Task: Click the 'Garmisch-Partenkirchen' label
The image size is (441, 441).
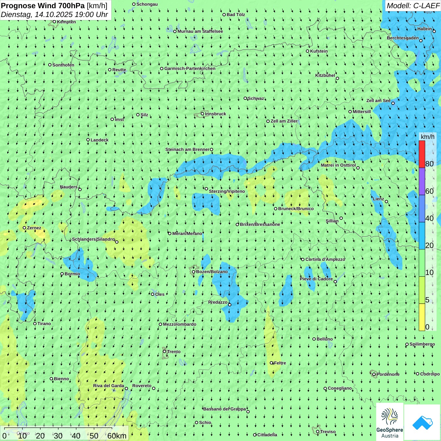Action: pos(190,68)
